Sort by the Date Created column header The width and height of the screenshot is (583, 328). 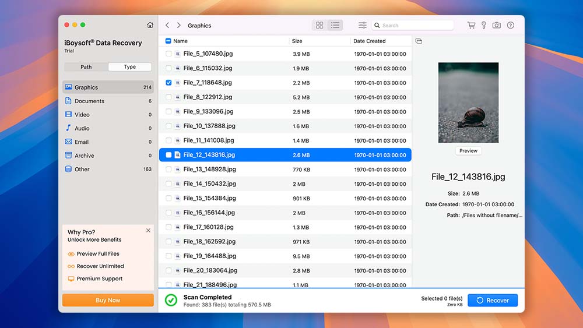369,41
